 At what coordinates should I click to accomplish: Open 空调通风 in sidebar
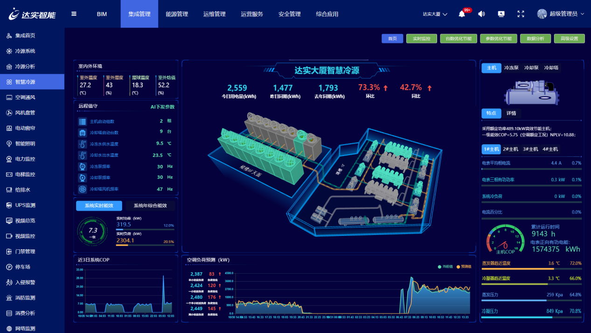point(32,97)
